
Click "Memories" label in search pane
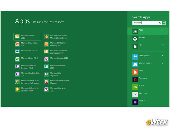point(143,93)
